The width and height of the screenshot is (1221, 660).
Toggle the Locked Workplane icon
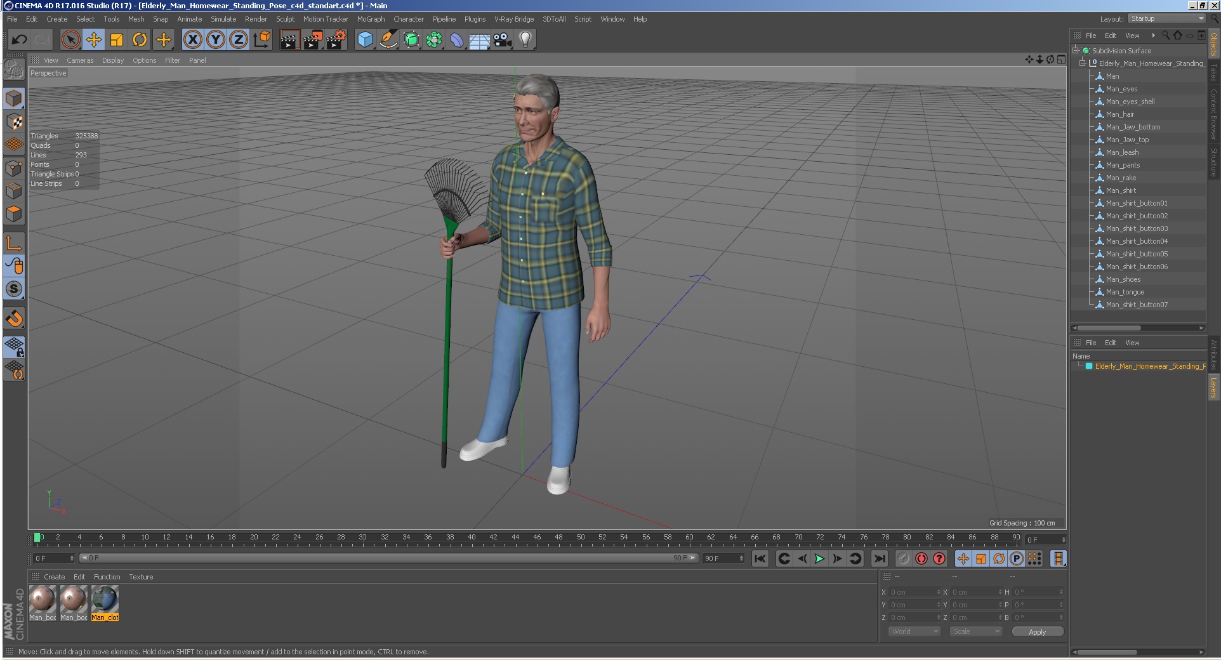tap(14, 346)
